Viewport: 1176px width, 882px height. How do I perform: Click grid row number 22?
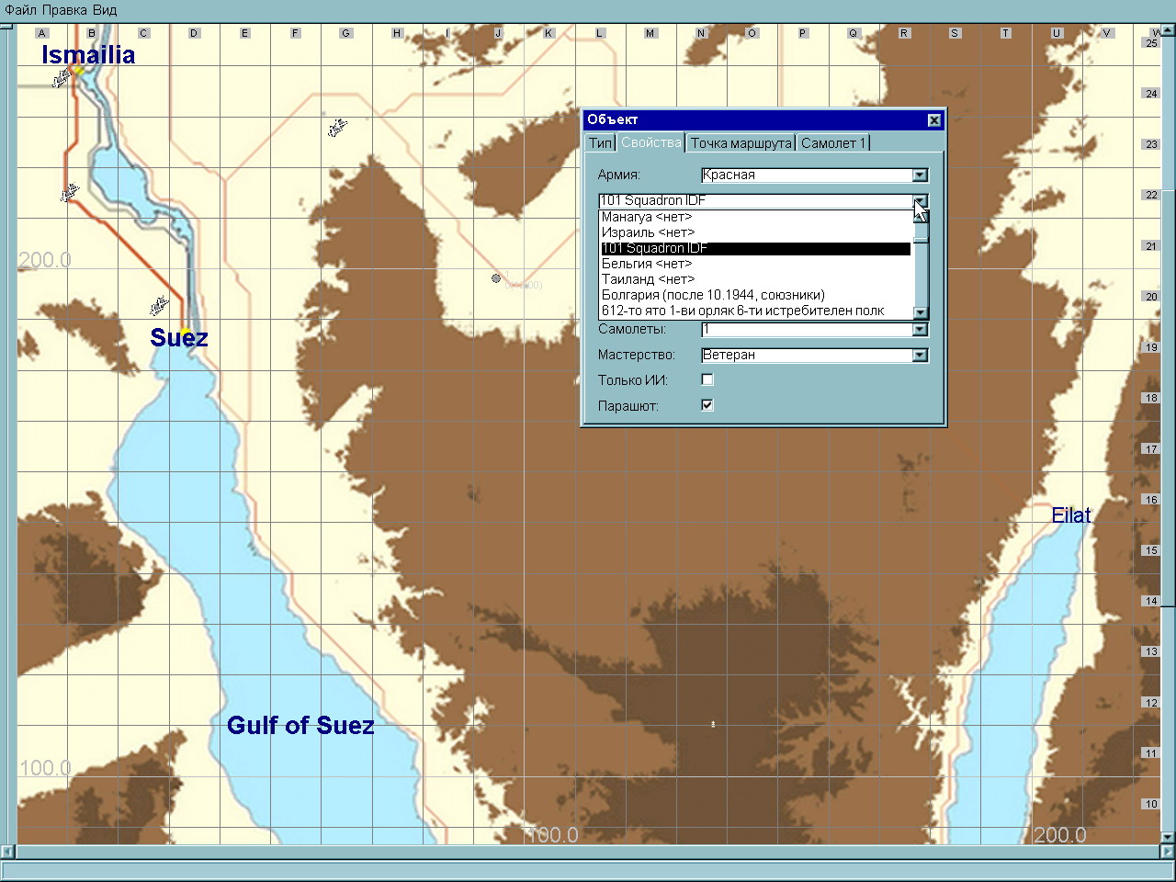[1151, 195]
